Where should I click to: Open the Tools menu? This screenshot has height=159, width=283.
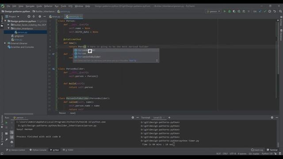[x=63, y=6]
